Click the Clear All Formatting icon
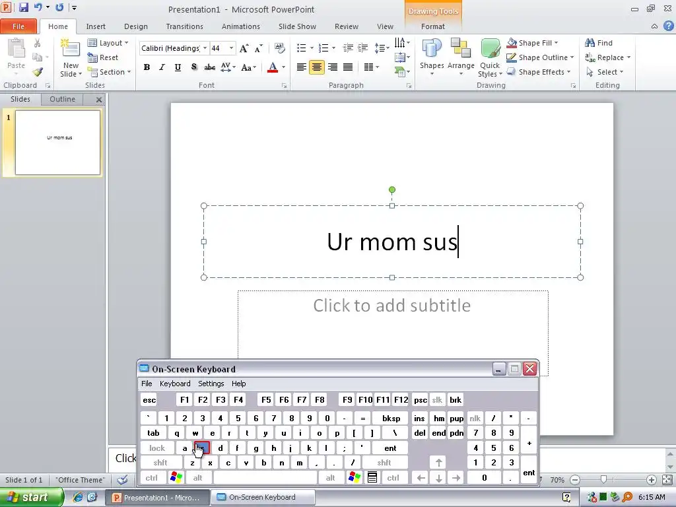Viewport: 676px width, 507px height. click(279, 48)
